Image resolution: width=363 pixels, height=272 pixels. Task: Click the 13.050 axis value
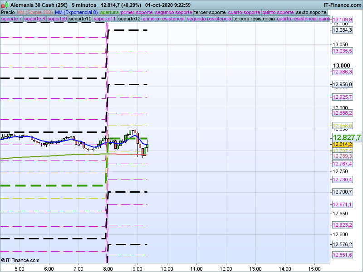point(340,44)
